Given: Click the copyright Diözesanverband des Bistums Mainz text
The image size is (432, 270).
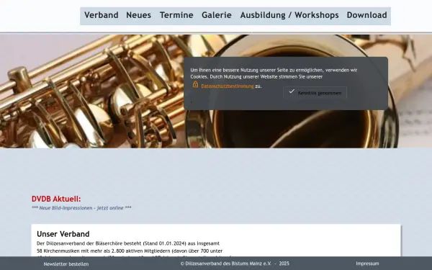Looking at the screenshot, I should click(x=235, y=264).
